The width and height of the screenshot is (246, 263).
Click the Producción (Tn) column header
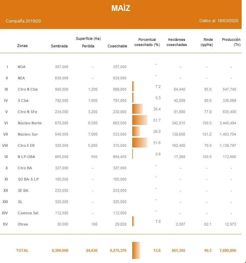click(x=231, y=42)
